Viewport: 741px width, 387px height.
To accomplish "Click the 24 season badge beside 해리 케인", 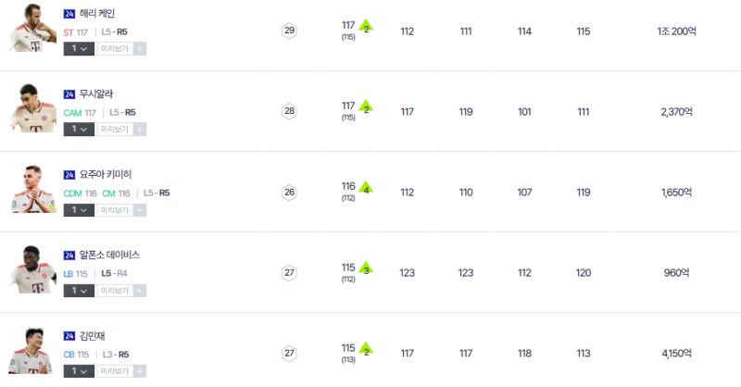I will (x=69, y=14).
